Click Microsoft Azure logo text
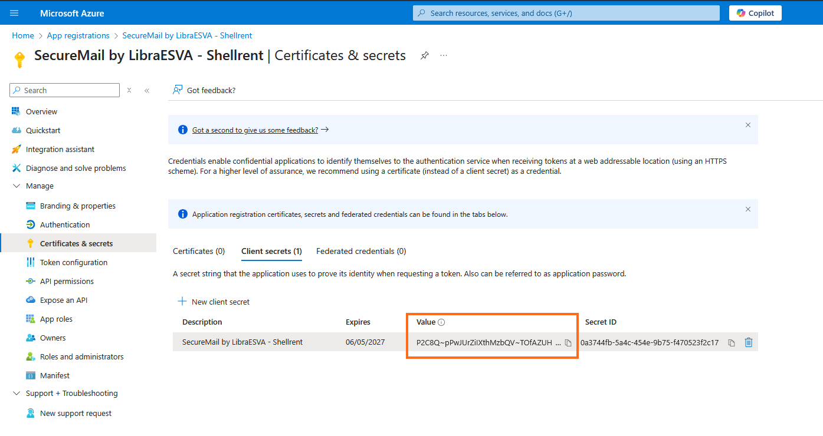This screenshot has width=823, height=436. (x=72, y=13)
